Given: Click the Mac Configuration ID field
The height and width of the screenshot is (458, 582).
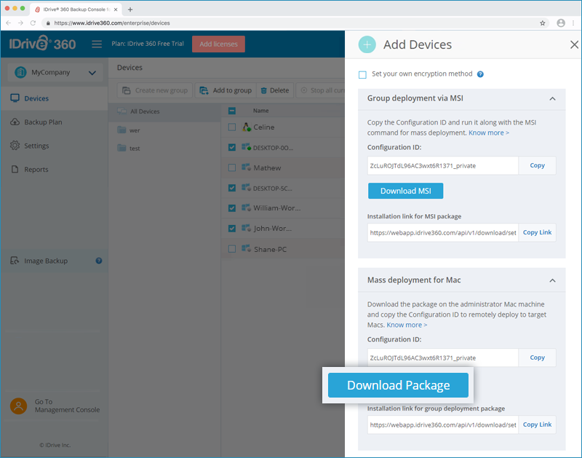Looking at the screenshot, I should (x=443, y=358).
